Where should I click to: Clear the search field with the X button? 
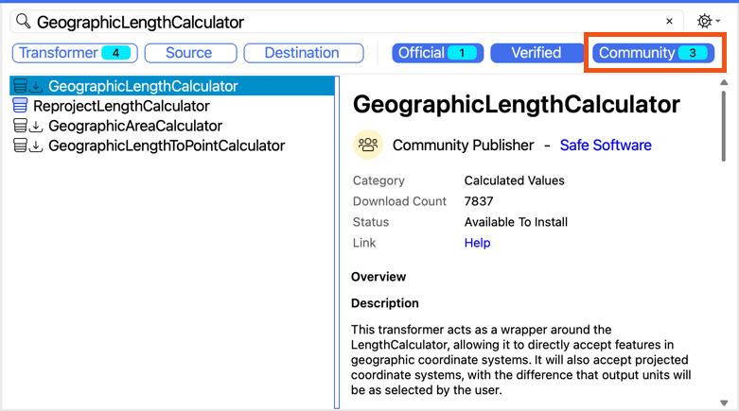[669, 21]
